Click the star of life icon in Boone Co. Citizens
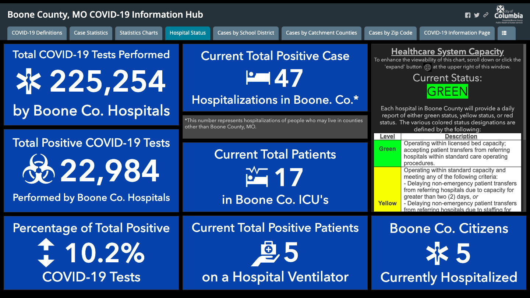The width and height of the screenshot is (530, 298). [437, 253]
